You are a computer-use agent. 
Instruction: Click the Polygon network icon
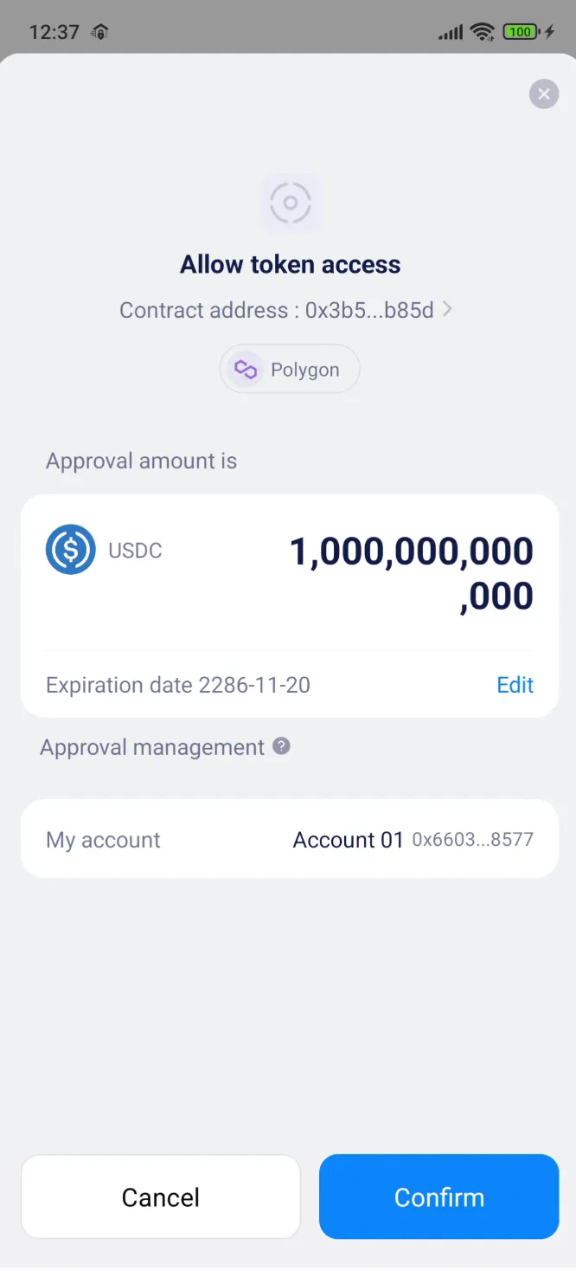(245, 369)
